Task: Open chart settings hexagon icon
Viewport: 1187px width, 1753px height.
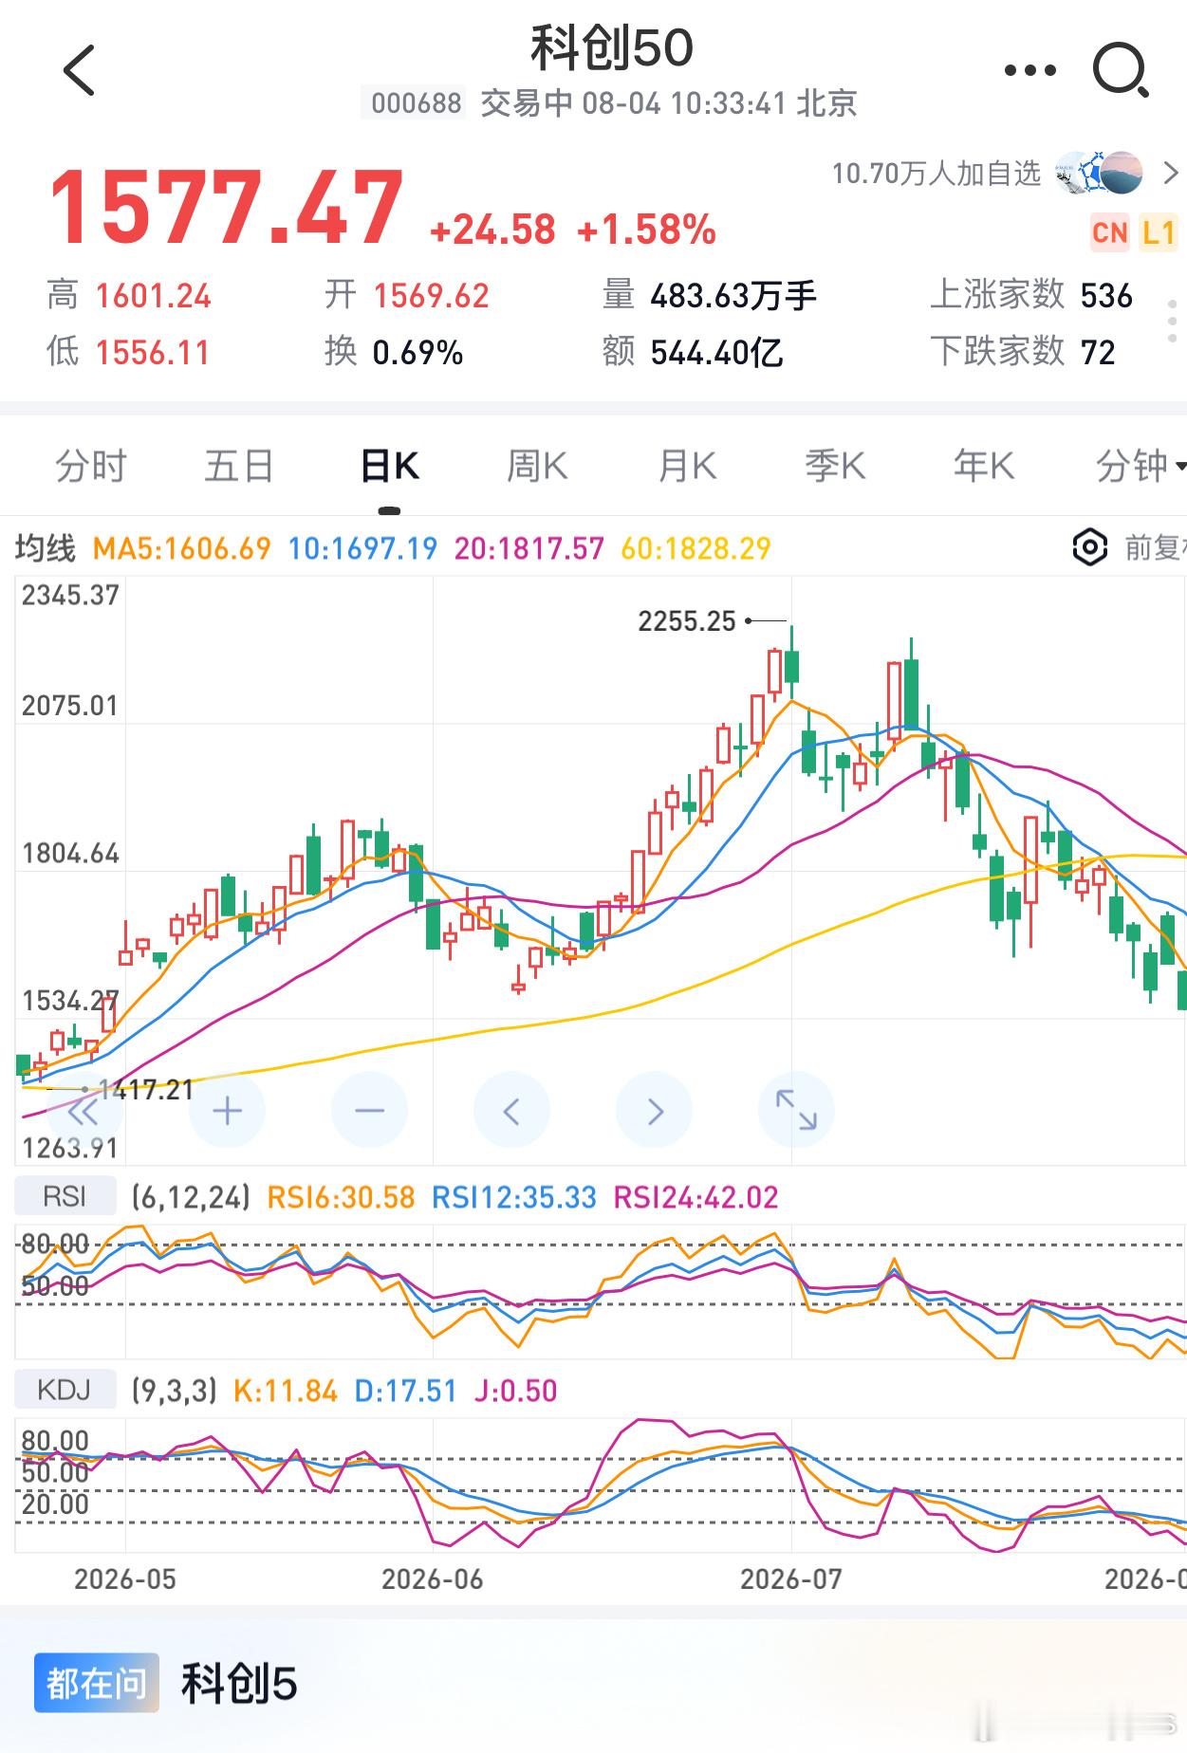Action: [1089, 547]
